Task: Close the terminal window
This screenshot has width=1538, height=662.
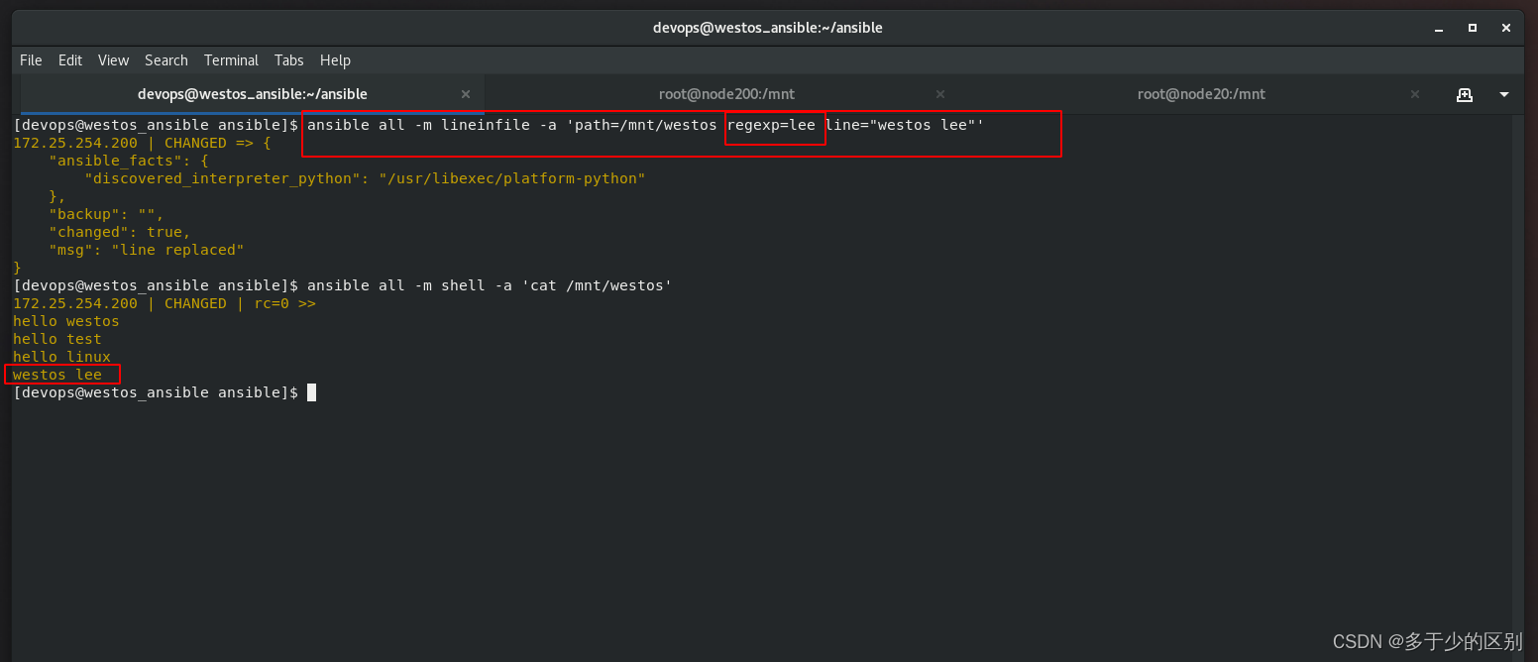Action: coord(1506,28)
